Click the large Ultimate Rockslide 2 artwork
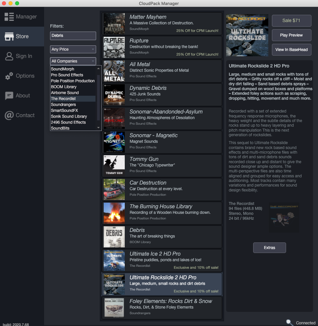Screen dimensions: 318x326 coord(247,35)
